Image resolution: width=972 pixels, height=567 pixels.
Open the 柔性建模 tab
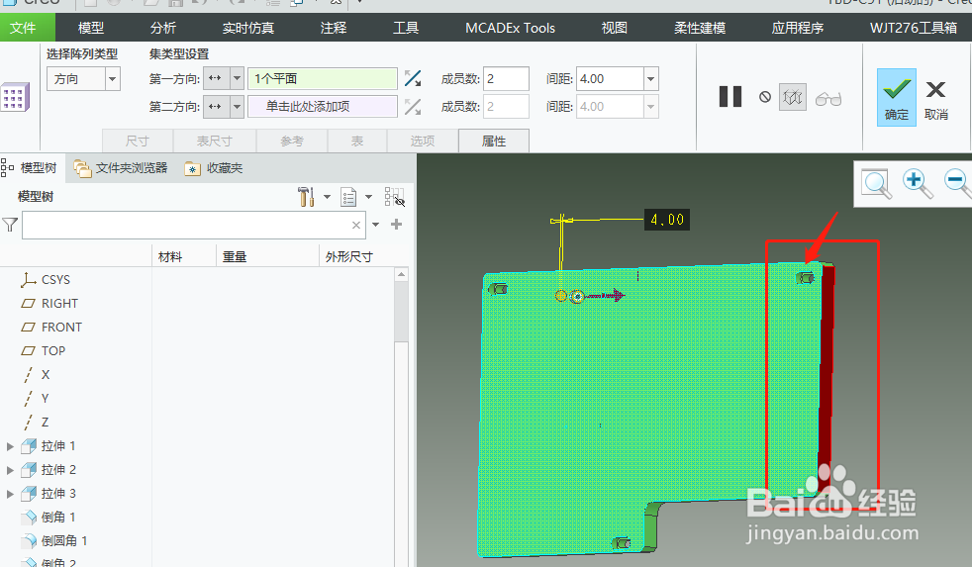(x=700, y=28)
